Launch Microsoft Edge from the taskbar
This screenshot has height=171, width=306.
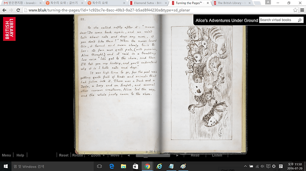pos(111,166)
